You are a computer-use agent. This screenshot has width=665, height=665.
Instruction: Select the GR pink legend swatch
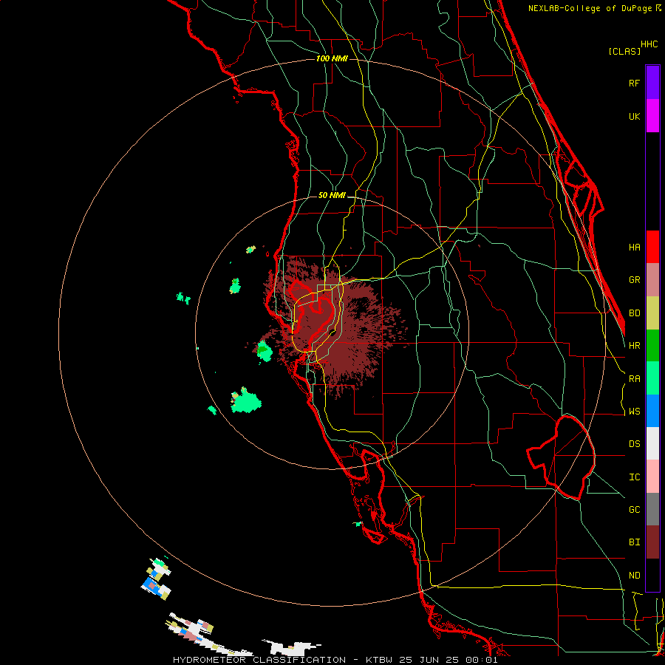(x=652, y=279)
